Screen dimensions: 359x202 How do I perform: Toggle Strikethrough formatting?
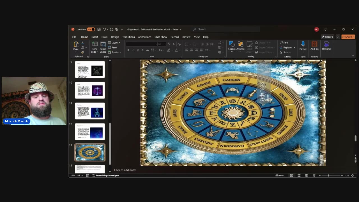(x=148, y=50)
